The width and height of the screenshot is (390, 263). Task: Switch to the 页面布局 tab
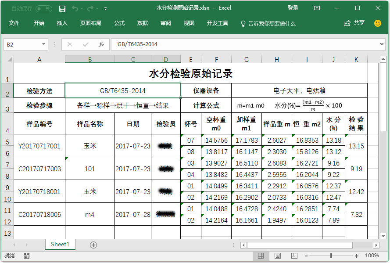point(90,23)
